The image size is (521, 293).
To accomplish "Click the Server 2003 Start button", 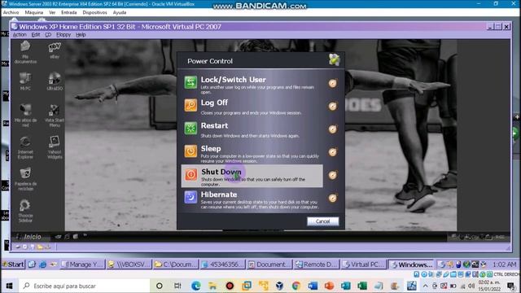I will tap(13, 265).
